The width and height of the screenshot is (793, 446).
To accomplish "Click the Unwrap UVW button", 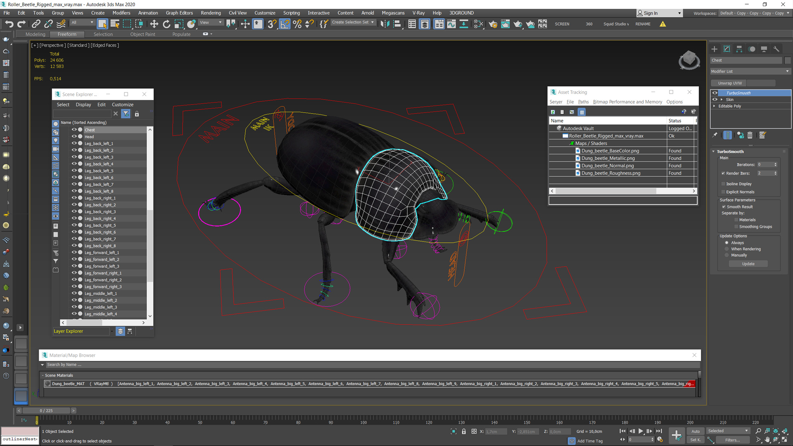I will [729, 83].
